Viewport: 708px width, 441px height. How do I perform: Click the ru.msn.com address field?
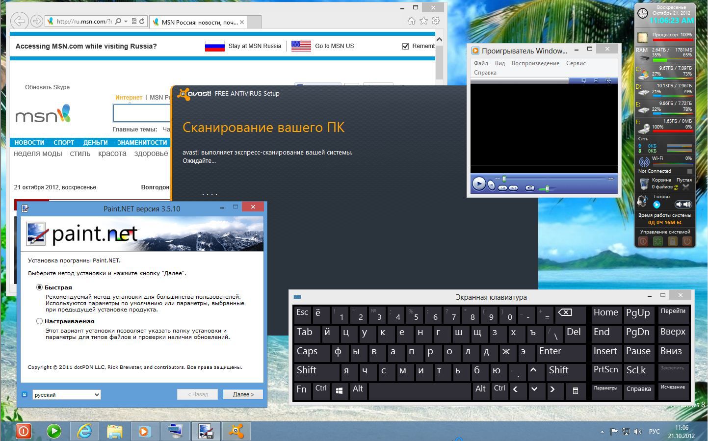pos(84,21)
